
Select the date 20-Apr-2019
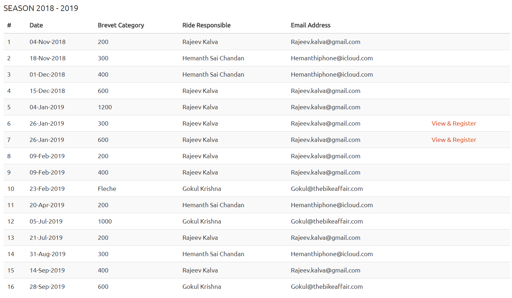(x=47, y=205)
